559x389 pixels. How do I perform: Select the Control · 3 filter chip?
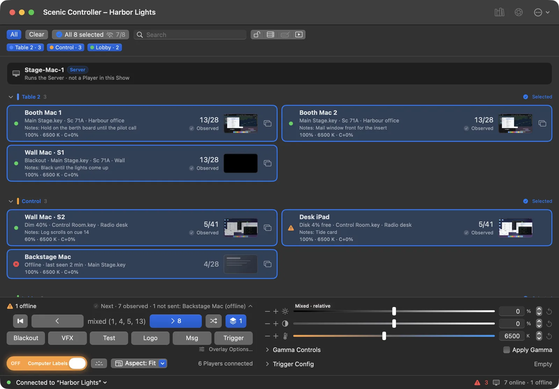pyautogui.click(x=66, y=48)
